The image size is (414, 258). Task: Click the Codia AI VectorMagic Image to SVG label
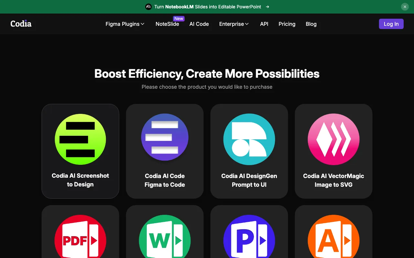(333, 180)
